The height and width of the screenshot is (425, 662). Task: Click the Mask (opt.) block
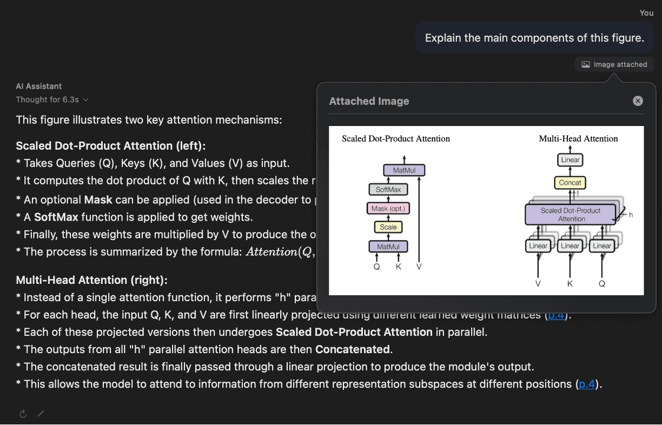(x=388, y=208)
